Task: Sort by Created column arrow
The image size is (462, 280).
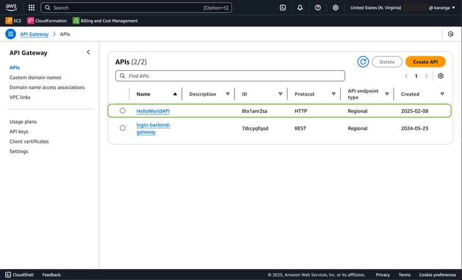Action: pos(442,94)
